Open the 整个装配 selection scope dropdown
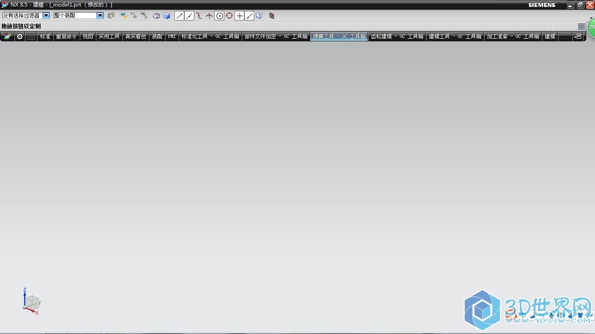Screen dimensions: 595x334 tap(100, 16)
